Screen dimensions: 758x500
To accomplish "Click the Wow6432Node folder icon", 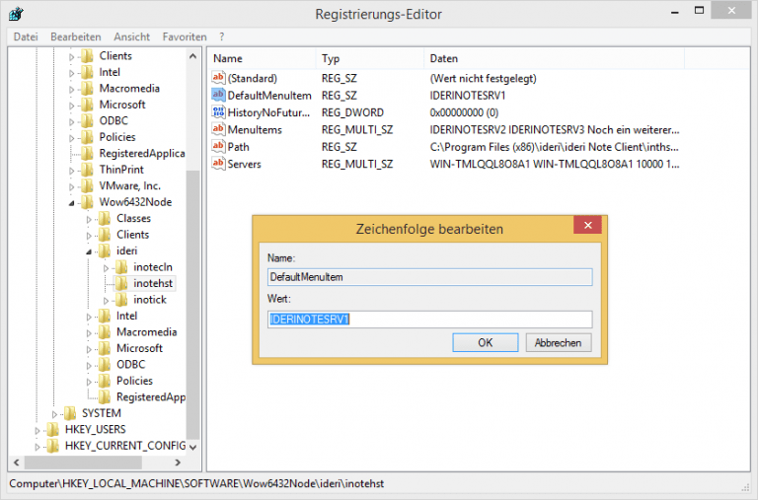I will click(87, 202).
